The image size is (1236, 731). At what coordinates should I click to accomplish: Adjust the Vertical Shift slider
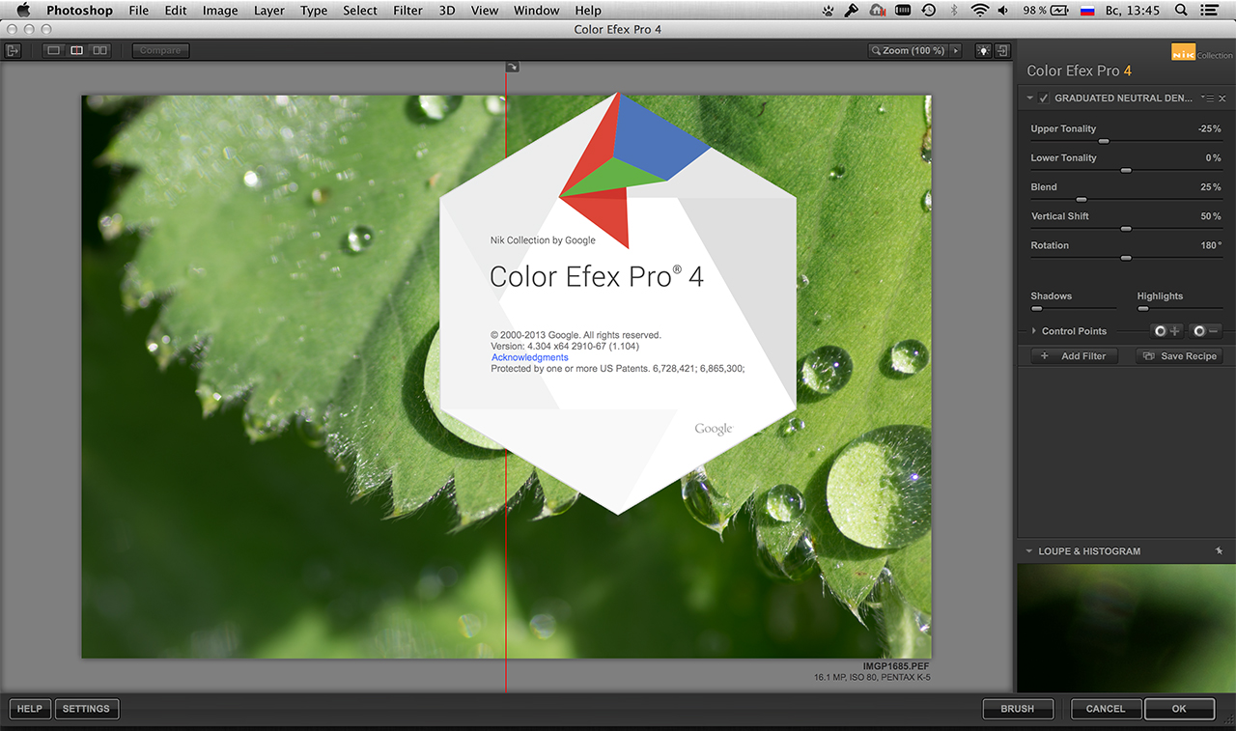point(1126,229)
